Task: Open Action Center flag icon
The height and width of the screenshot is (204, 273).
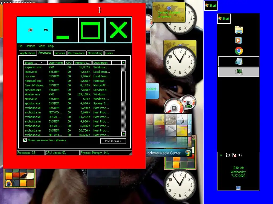Action: [x=234, y=155]
